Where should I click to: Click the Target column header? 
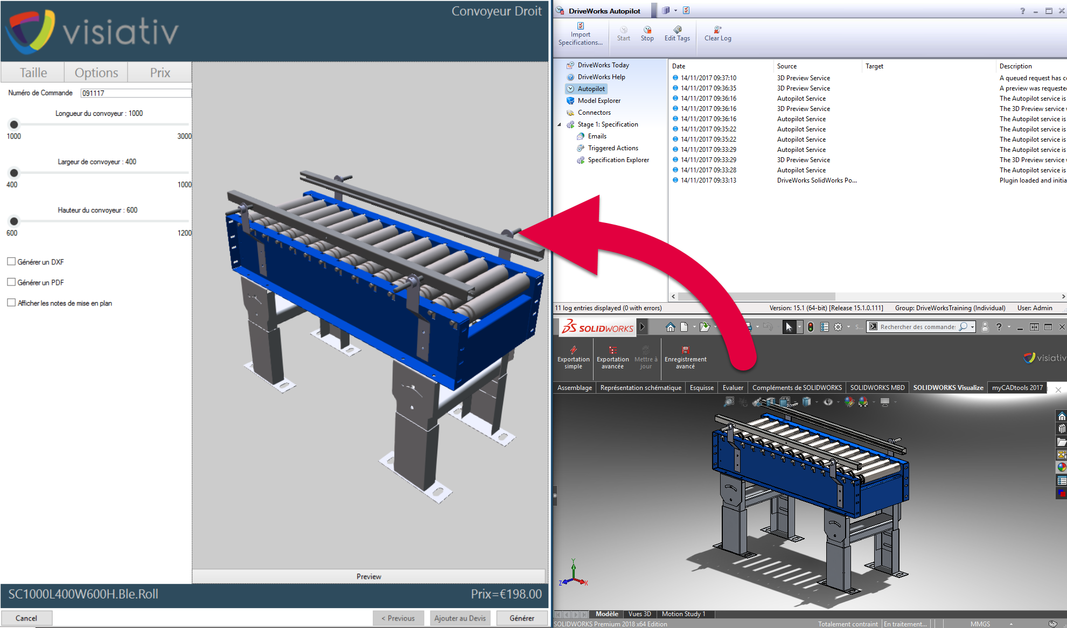(874, 66)
